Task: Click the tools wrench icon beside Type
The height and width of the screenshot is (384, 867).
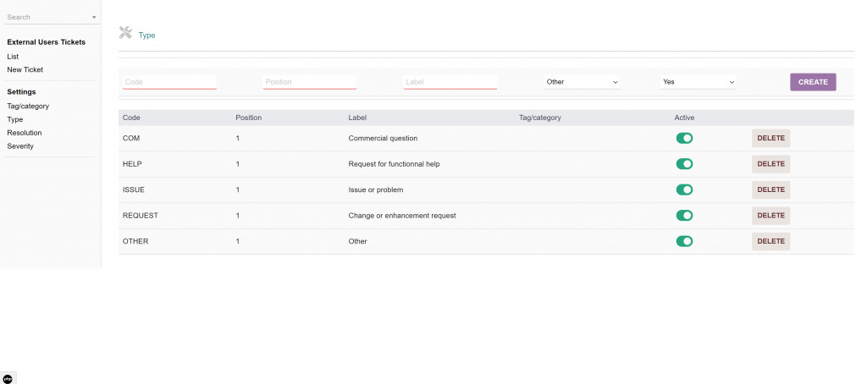Action: coord(125,33)
